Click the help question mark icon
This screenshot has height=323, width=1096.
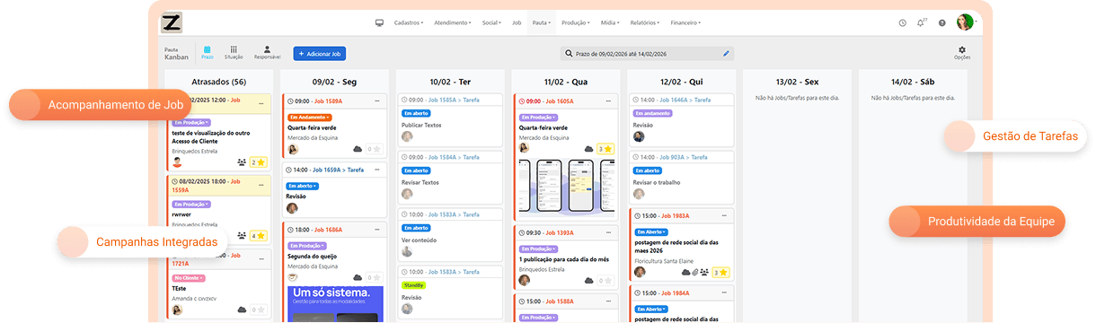(941, 23)
